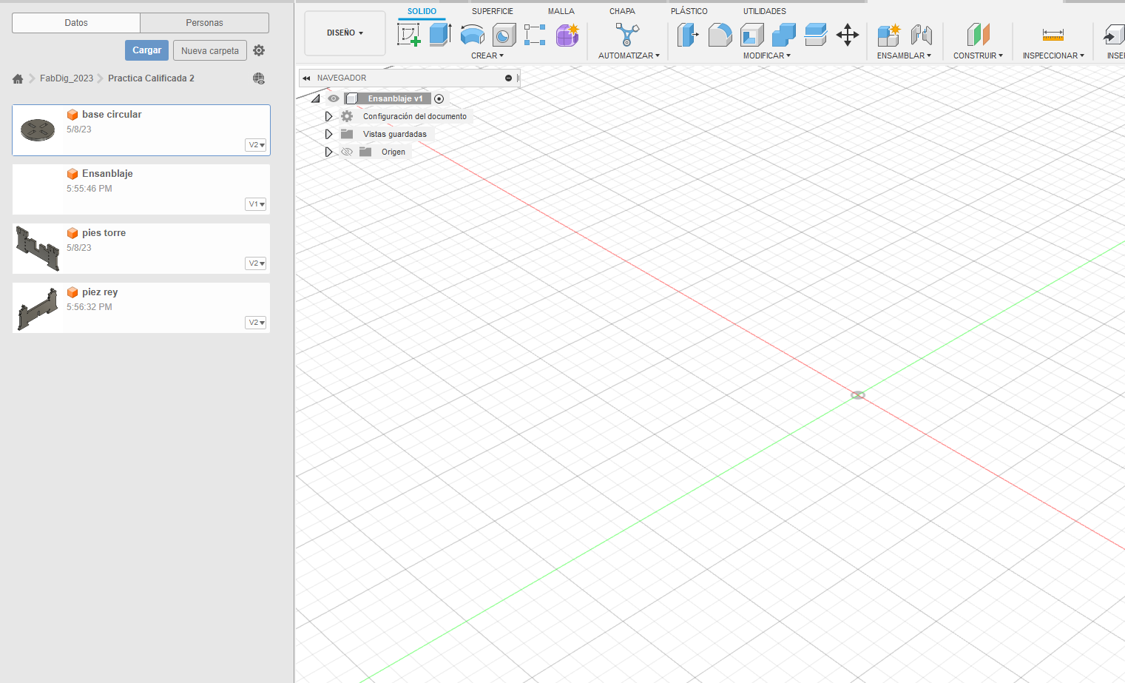
Task: Select the pies torre thumbnail
Action: [x=38, y=249]
